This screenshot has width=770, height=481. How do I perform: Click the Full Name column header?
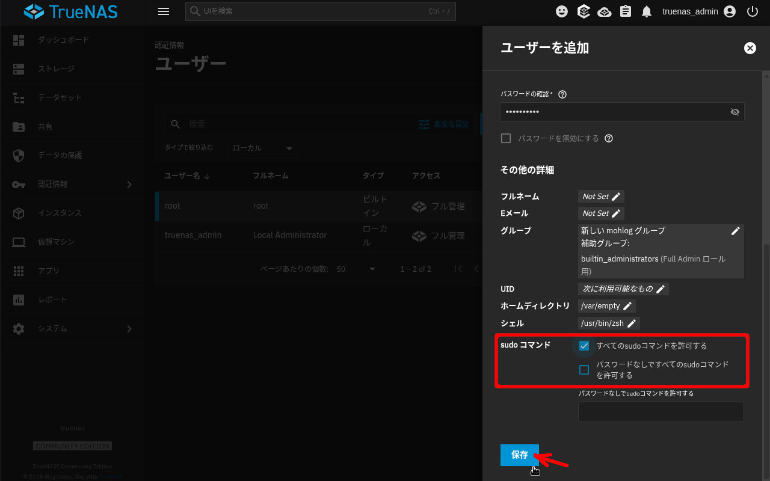click(x=271, y=176)
